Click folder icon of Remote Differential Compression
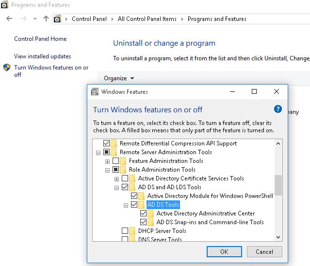Screen dimensions: 310x266 [x=114, y=143]
